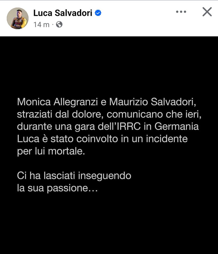
Task: Click the globe public audience icon
Action: pyautogui.click(x=59, y=25)
